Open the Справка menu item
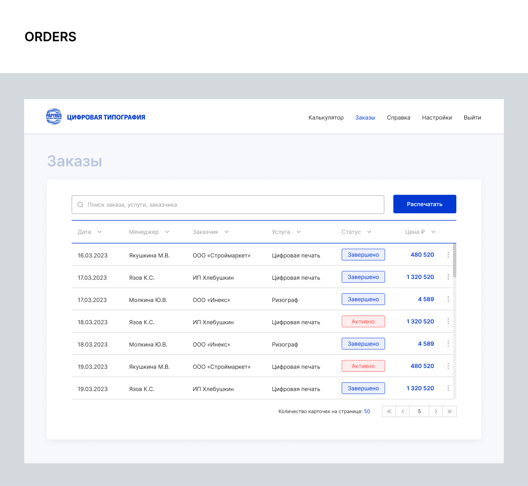This screenshot has height=486, width=528. [x=398, y=118]
